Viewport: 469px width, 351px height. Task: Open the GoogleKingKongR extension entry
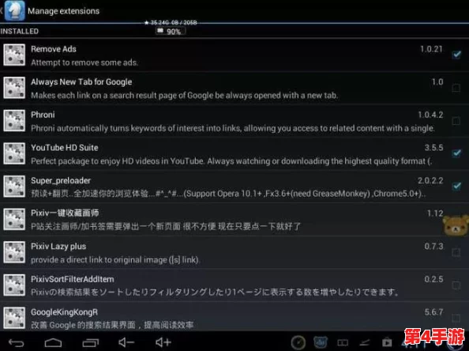click(x=234, y=317)
